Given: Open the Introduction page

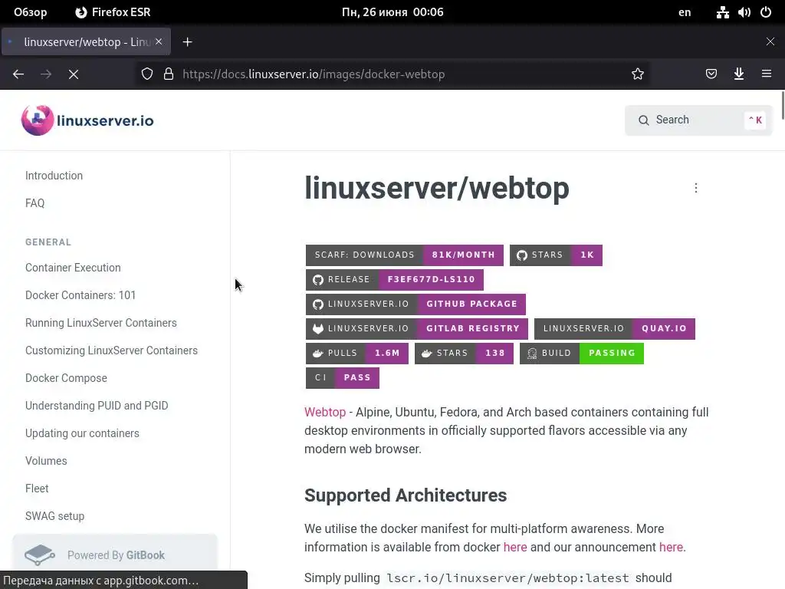Looking at the screenshot, I should pyautogui.click(x=54, y=176).
